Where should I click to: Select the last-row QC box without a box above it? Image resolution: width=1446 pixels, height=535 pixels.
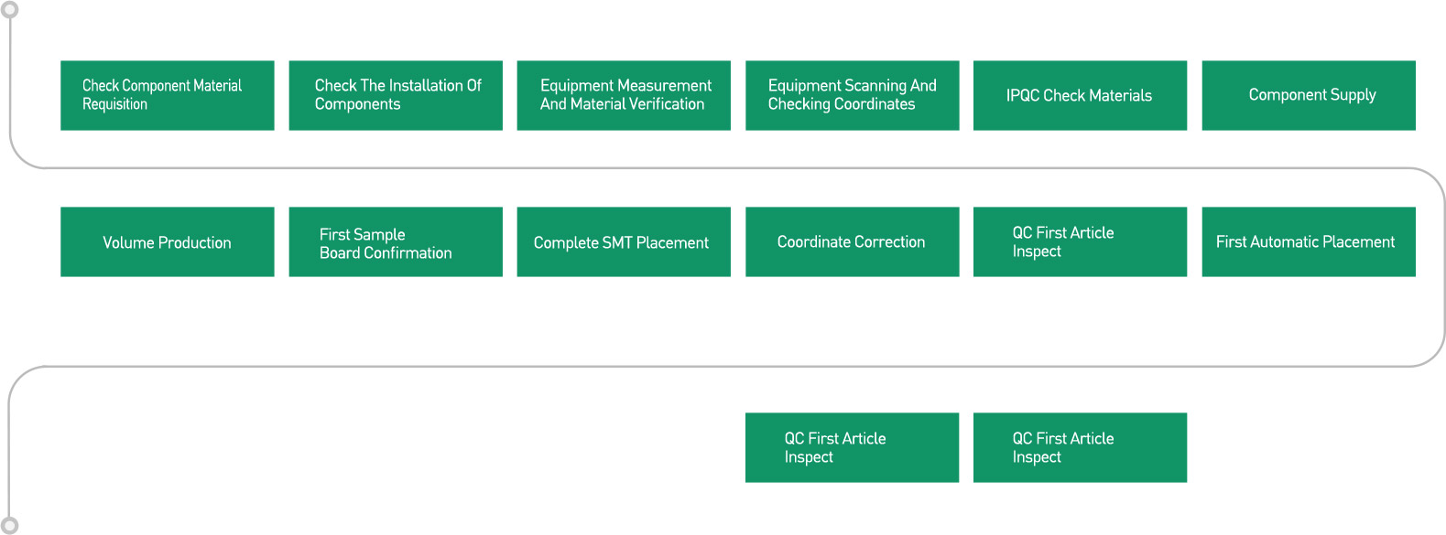pyautogui.click(x=1080, y=447)
